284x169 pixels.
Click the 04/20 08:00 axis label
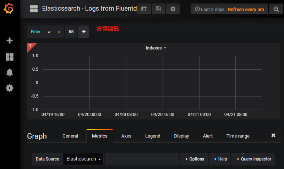126,114
